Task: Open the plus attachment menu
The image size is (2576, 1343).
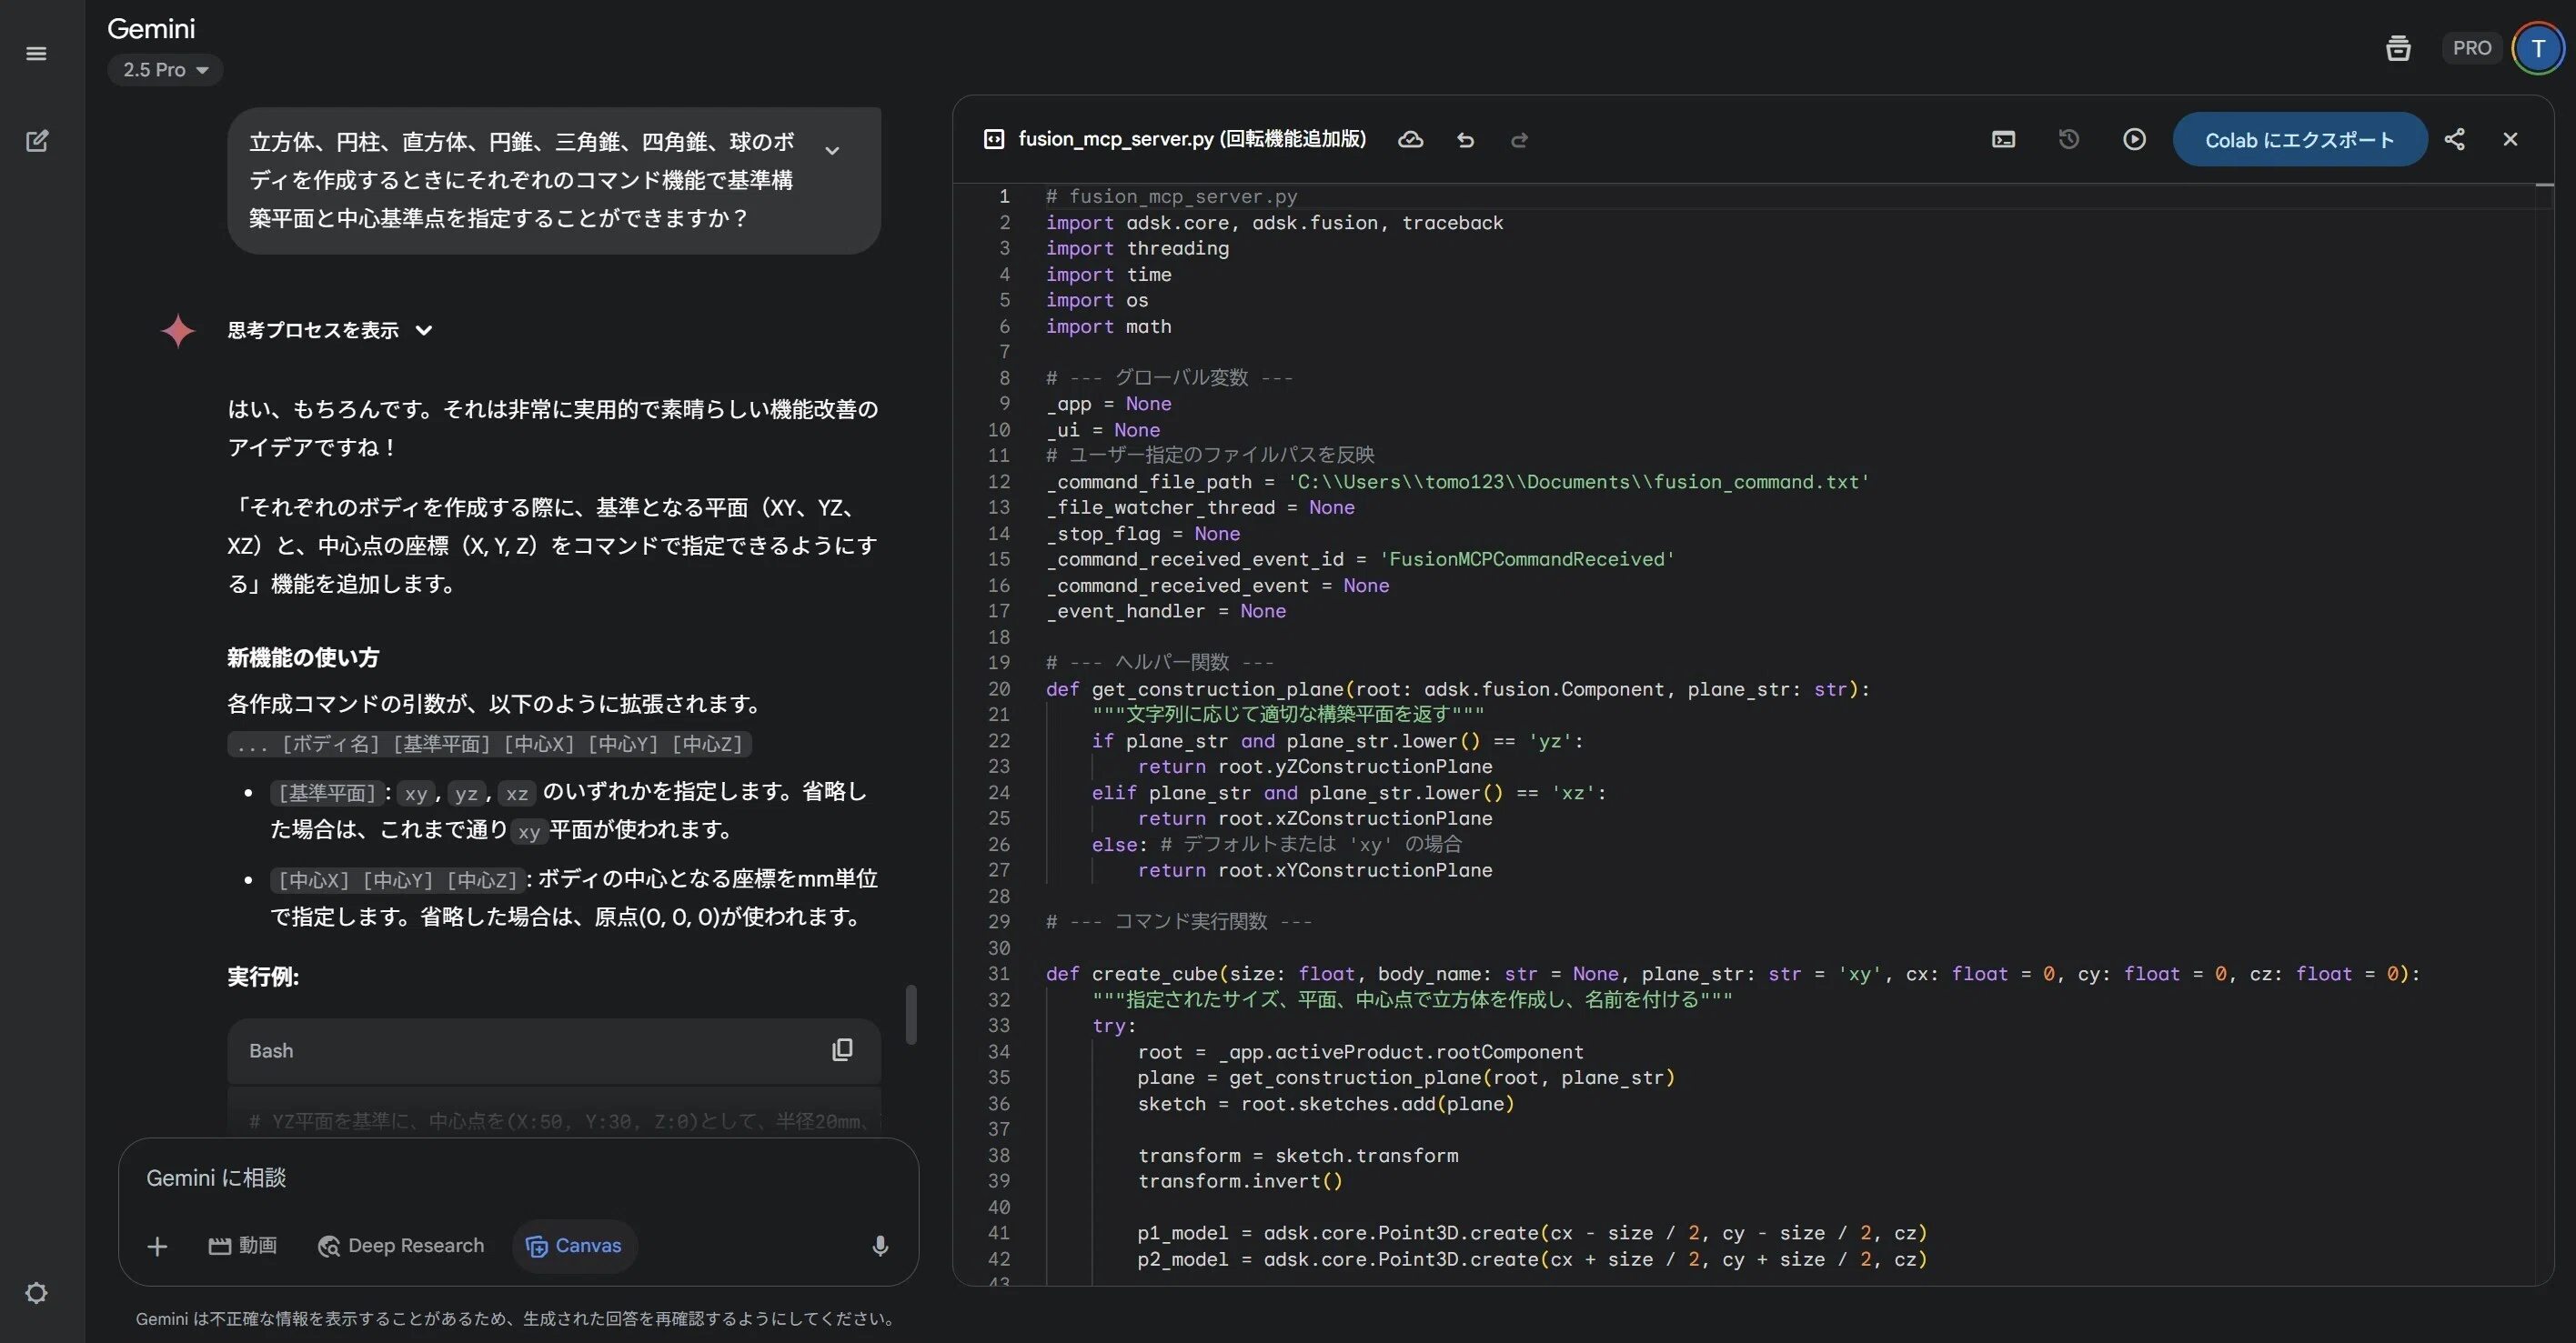Action: (x=157, y=1246)
